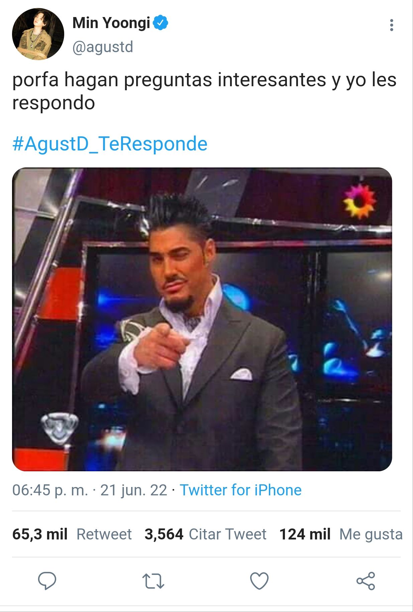
Task: View the 3,564 Citar Tweet list
Action: (x=205, y=534)
